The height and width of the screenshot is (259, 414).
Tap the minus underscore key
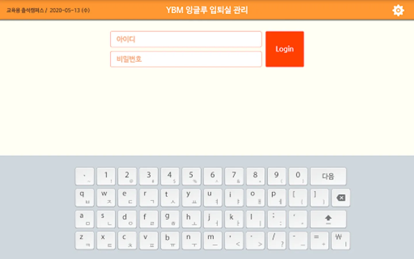[x=298, y=241]
